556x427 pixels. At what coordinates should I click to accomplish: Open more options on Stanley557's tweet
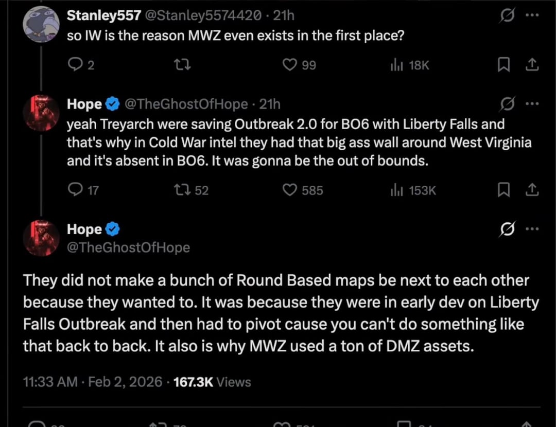[532, 16]
